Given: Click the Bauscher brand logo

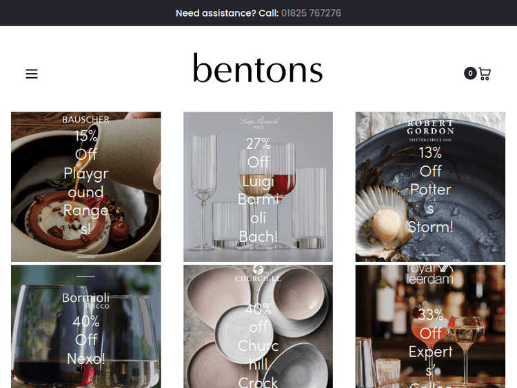Looking at the screenshot, I should click(x=85, y=120).
